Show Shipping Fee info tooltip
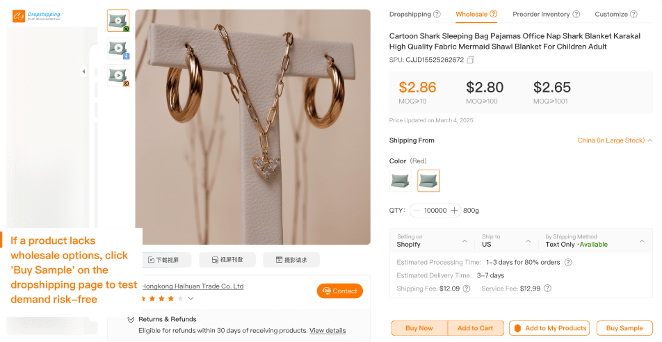662x342 pixels. pyautogui.click(x=467, y=288)
